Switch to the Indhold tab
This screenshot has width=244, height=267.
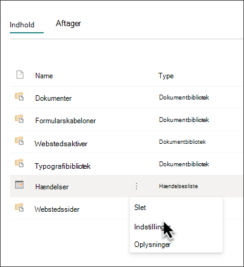point(22,25)
